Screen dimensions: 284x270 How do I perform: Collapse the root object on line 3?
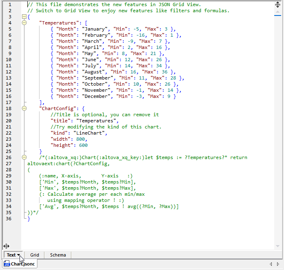pyautogui.click(x=24, y=17)
